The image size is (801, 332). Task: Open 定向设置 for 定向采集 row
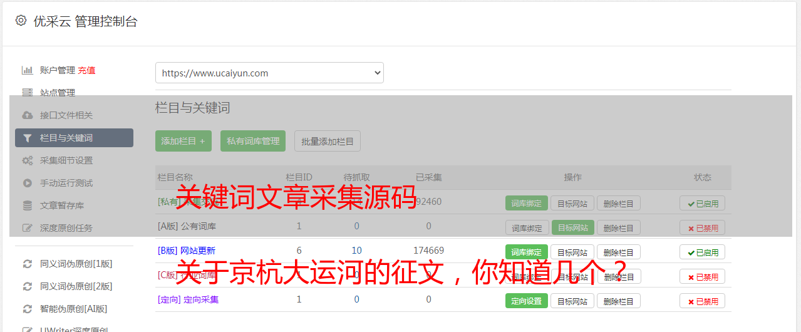(527, 301)
